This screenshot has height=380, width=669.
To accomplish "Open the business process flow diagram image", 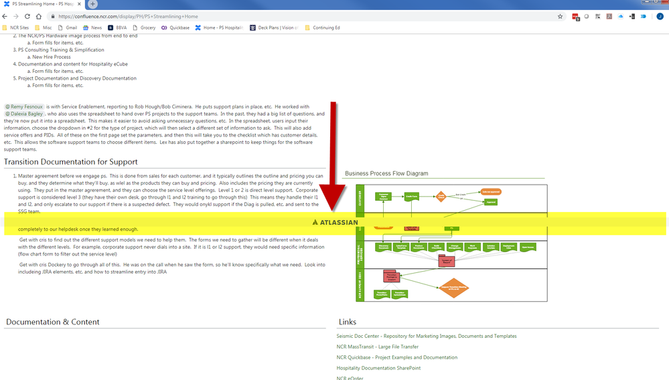I will coord(451,243).
